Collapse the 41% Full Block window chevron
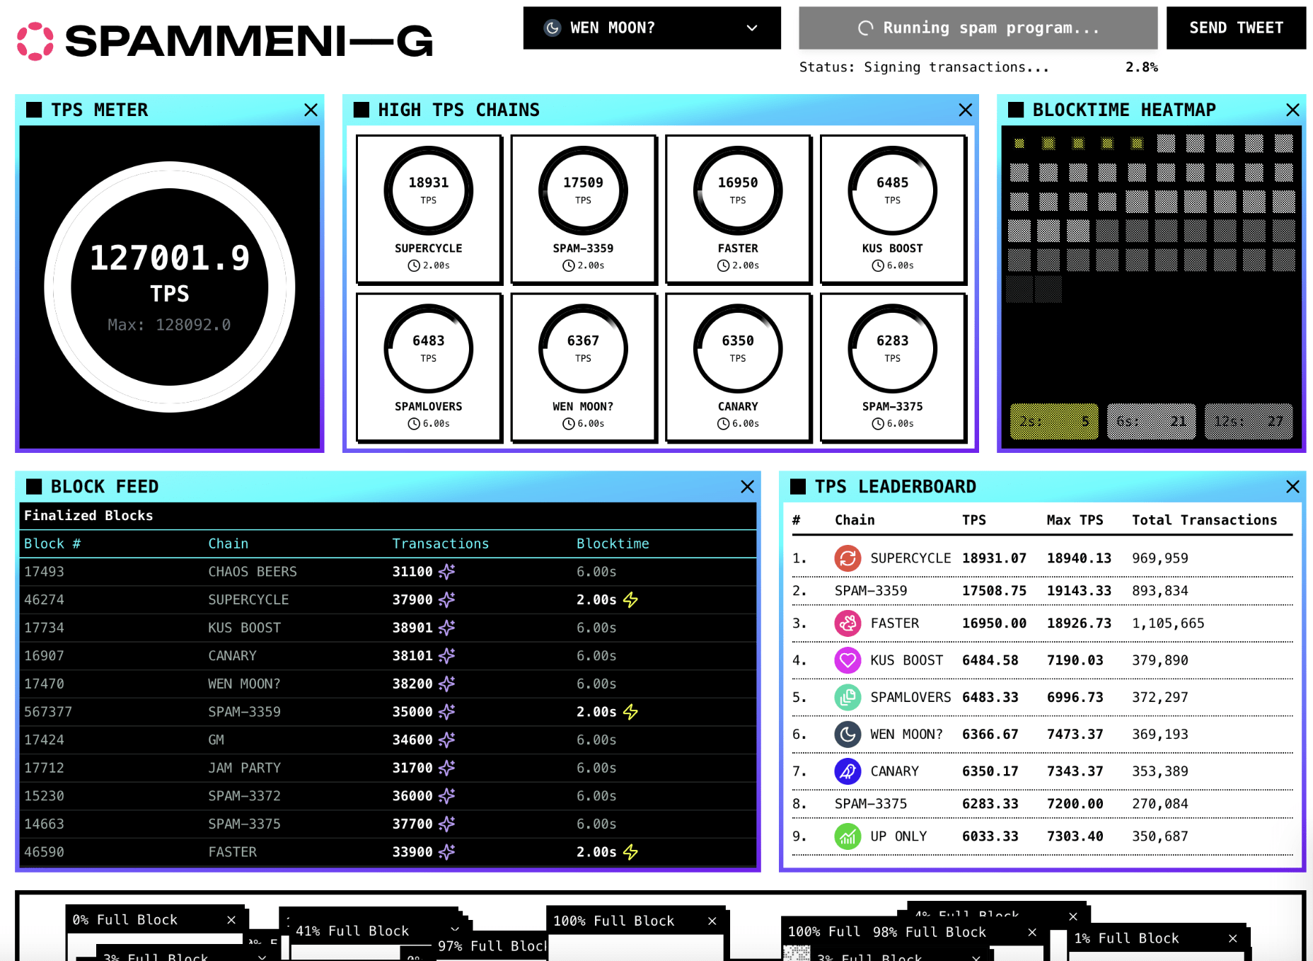The image size is (1313, 961). (x=454, y=929)
